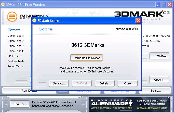Close the 3DMark03 main window
The height and width of the screenshot is (113, 174).
pos(170,5)
